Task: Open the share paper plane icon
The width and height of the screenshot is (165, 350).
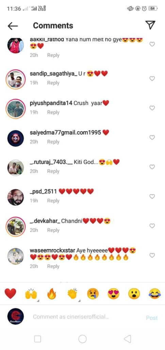Action: (x=150, y=25)
